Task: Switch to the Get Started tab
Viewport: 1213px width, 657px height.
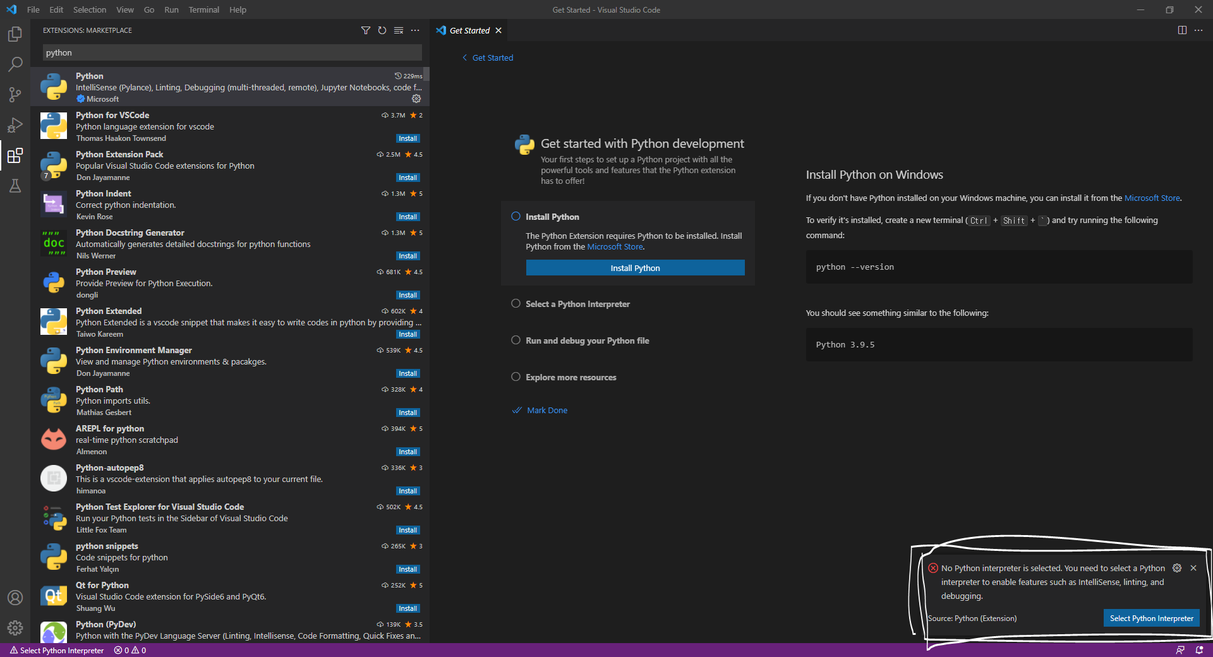Action: click(469, 30)
